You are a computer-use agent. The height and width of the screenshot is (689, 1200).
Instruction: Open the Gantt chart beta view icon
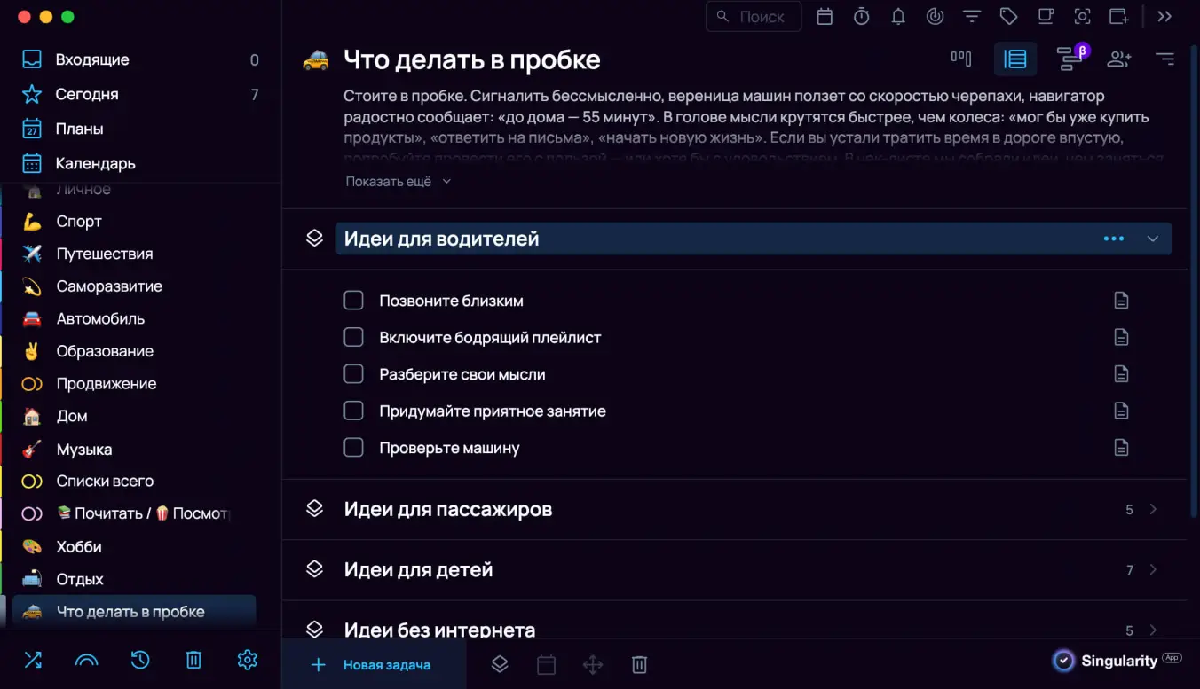[x=1069, y=58]
